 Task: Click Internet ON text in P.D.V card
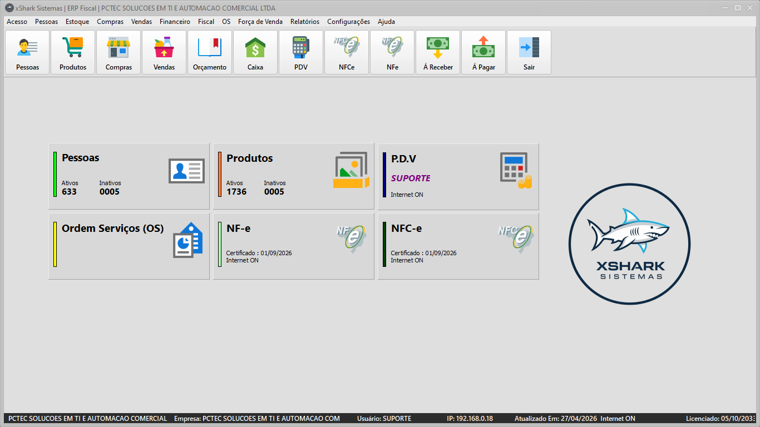(x=407, y=195)
